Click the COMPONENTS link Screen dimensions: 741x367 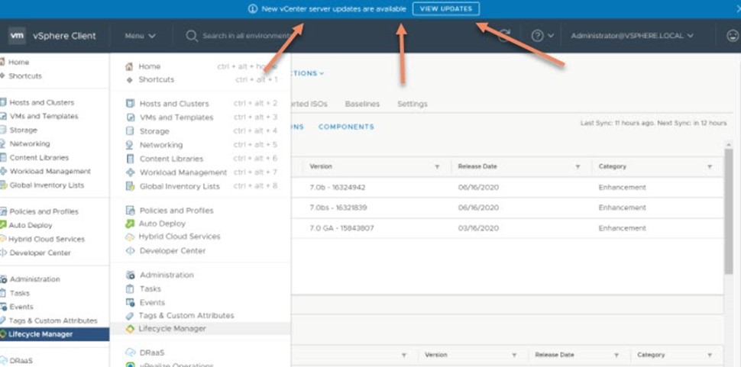[346, 127]
